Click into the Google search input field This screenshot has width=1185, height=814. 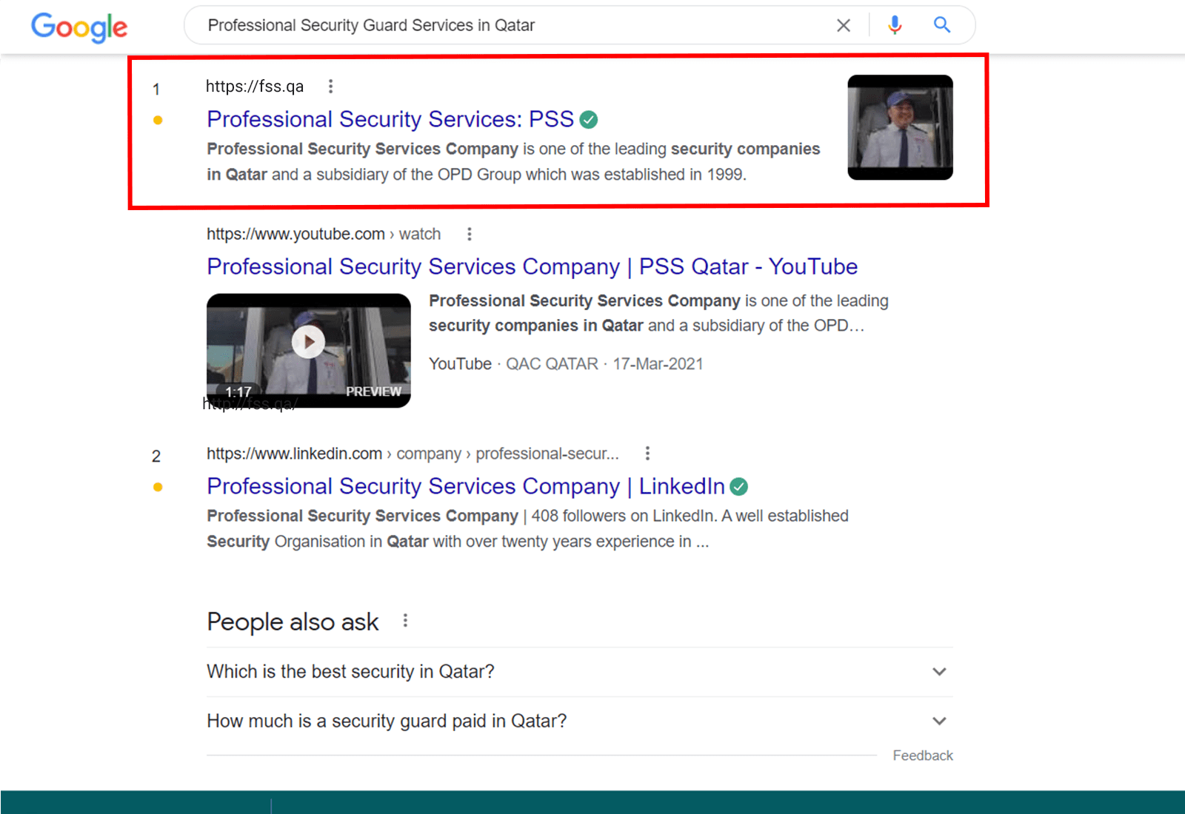point(504,26)
